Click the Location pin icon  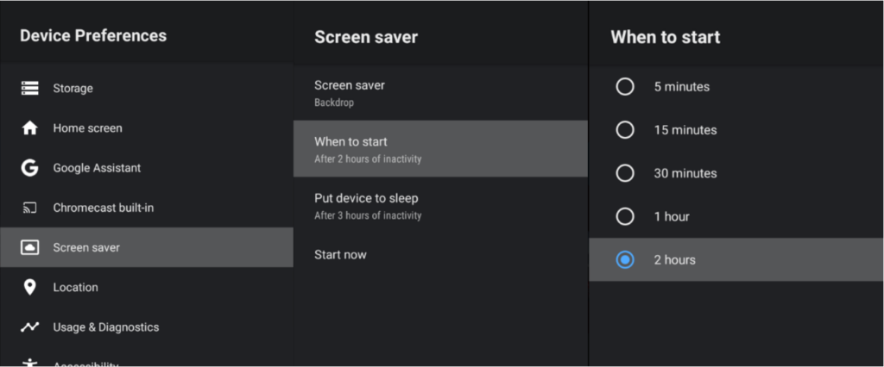(x=30, y=287)
